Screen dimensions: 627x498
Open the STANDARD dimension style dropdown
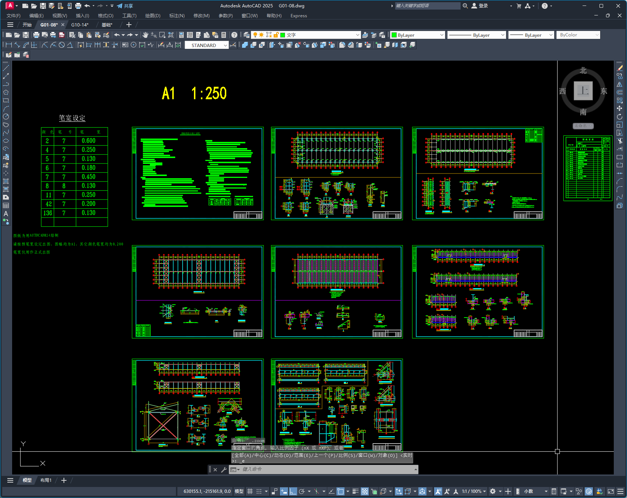(x=207, y=45)
